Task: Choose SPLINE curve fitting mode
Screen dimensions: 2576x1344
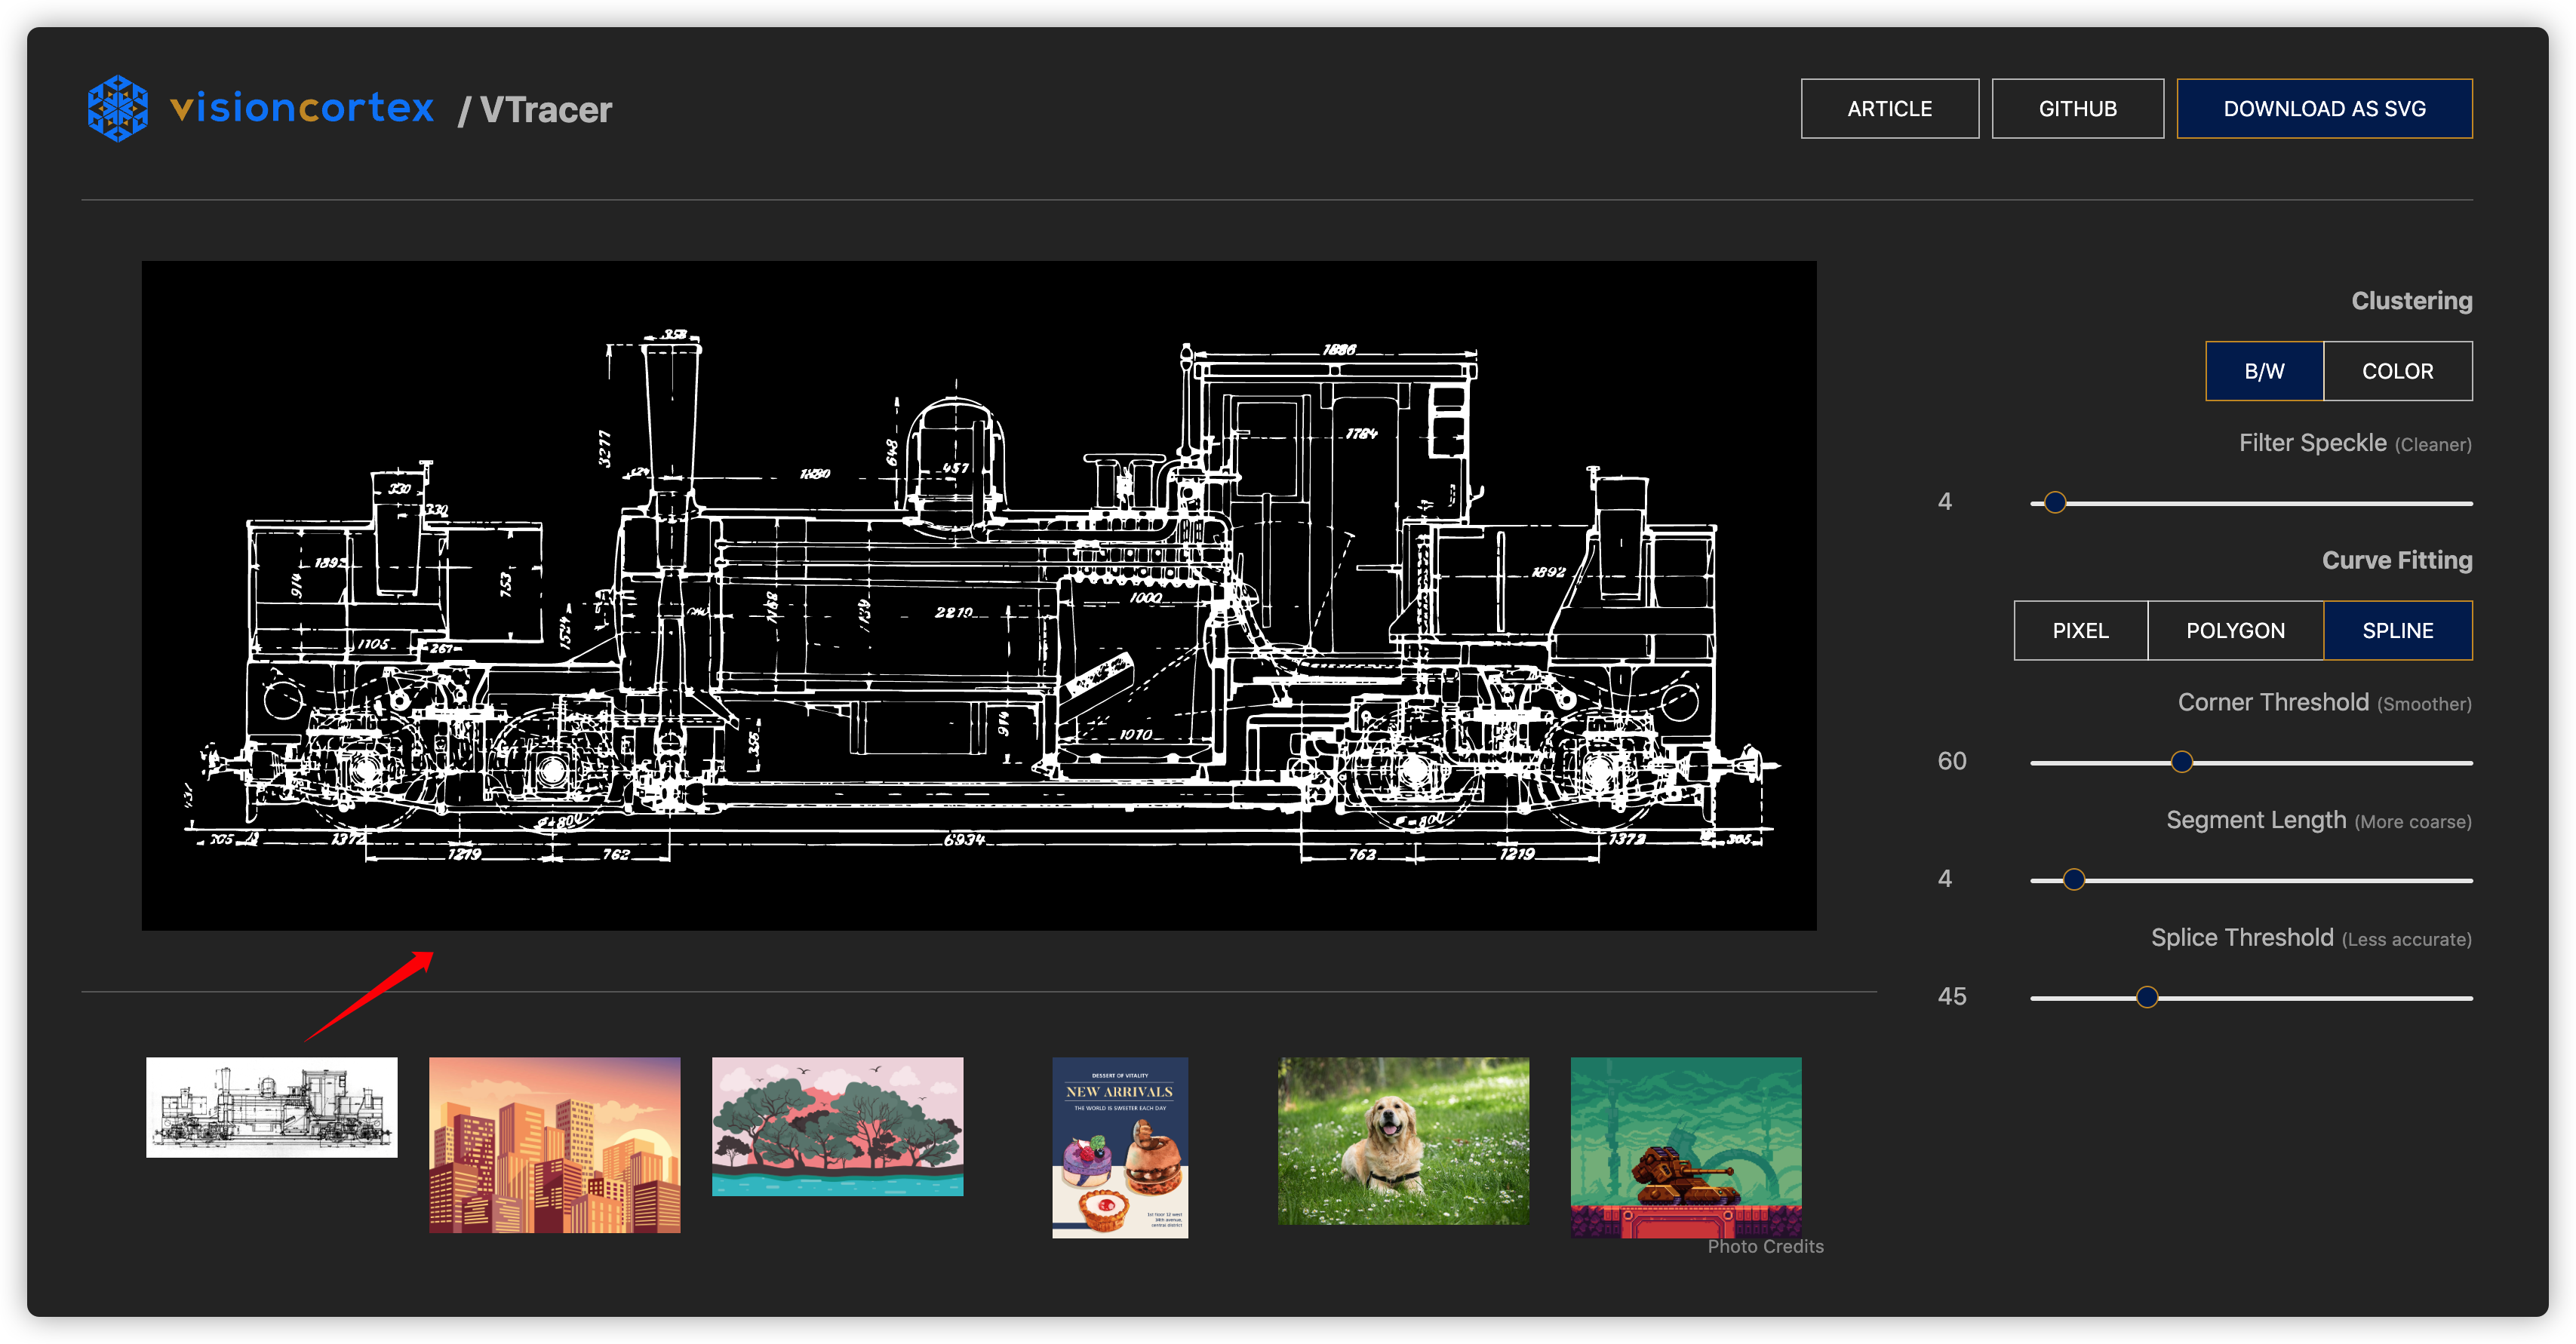Action: pos(2397,631)
